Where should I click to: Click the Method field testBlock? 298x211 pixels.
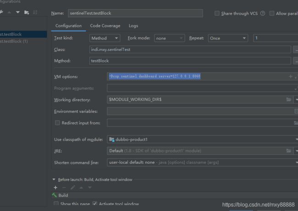tap(190, 61)
